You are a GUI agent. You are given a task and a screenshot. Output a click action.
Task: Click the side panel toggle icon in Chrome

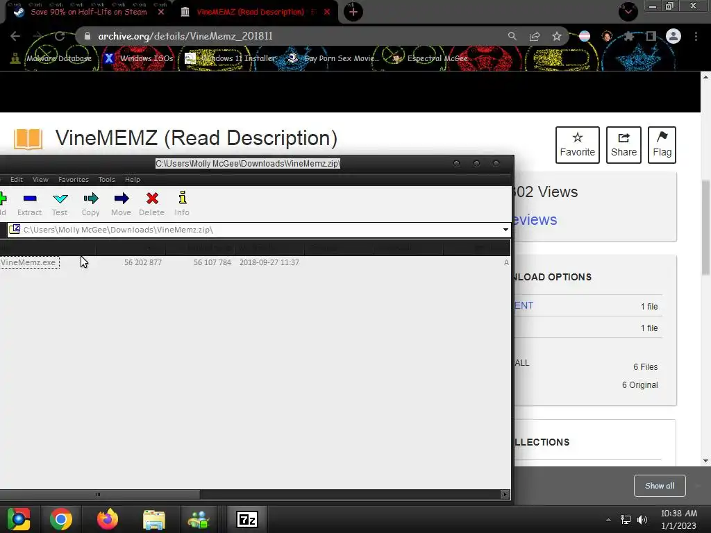pos(651,36)
